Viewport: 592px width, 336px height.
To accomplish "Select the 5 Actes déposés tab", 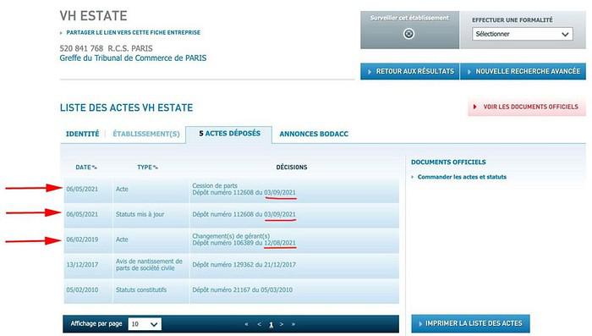I will [x=229, y=134].
